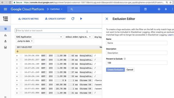The image size is (174, 98).
Task: Click CREATE METRIC
Action: tap(29, 19)
